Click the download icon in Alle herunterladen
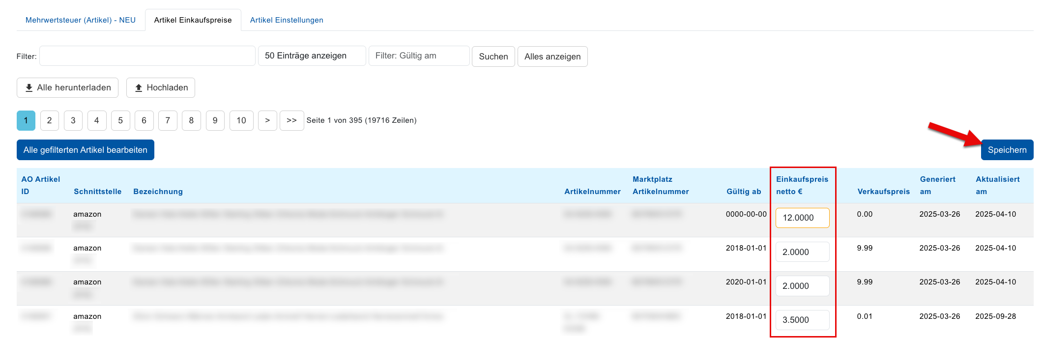Image resolution: width=1043 pixels, height=339 pixels. click(x=29, y=87)
